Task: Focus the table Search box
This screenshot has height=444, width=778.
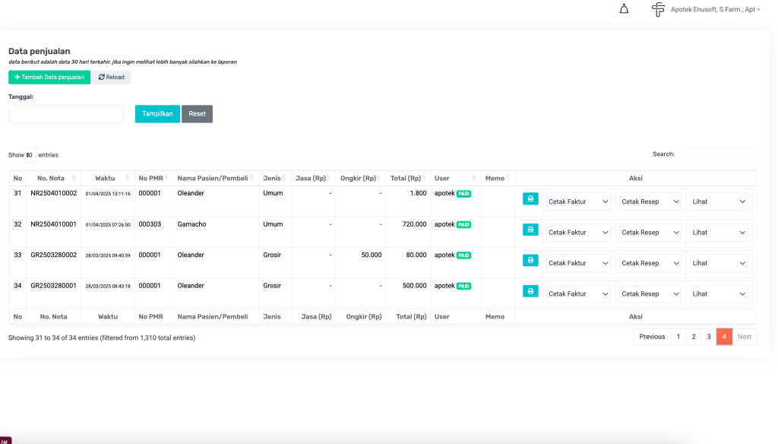Action: coord(716,154)
